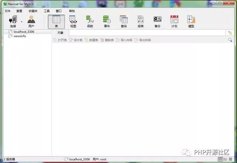
Task: Open the Query (查询) objects
Action: coord(124,21)
